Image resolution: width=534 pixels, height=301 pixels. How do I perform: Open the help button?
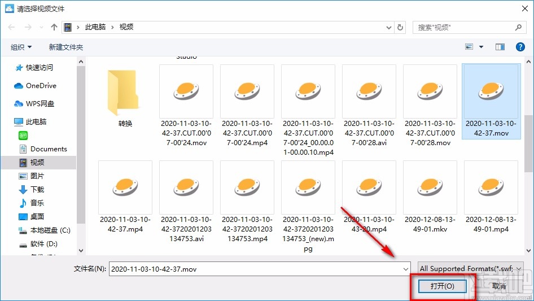click(x=520, y=47)
